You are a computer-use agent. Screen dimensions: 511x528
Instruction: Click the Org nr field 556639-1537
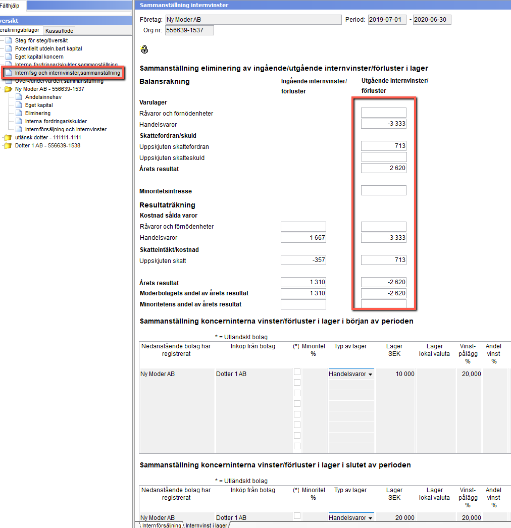[189, 30]
